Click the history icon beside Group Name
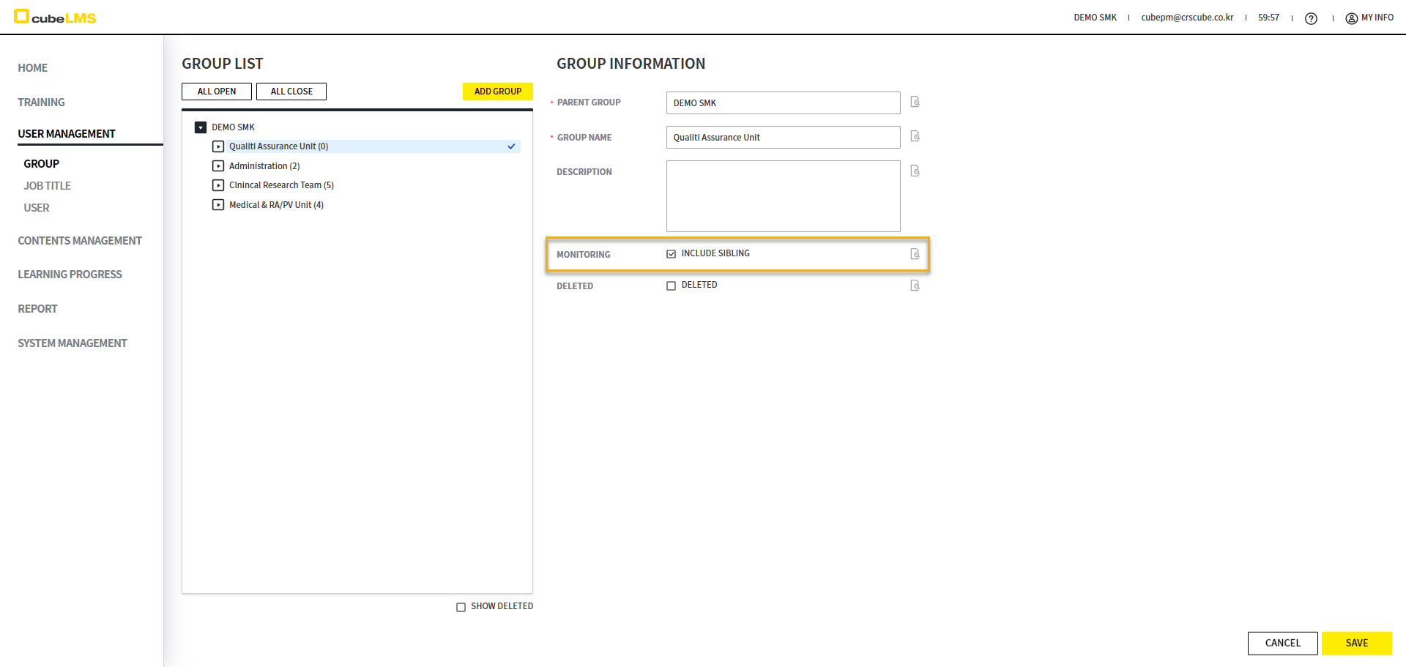Image resolution: width=1406 pixels, height=667 pixels. 915,136
